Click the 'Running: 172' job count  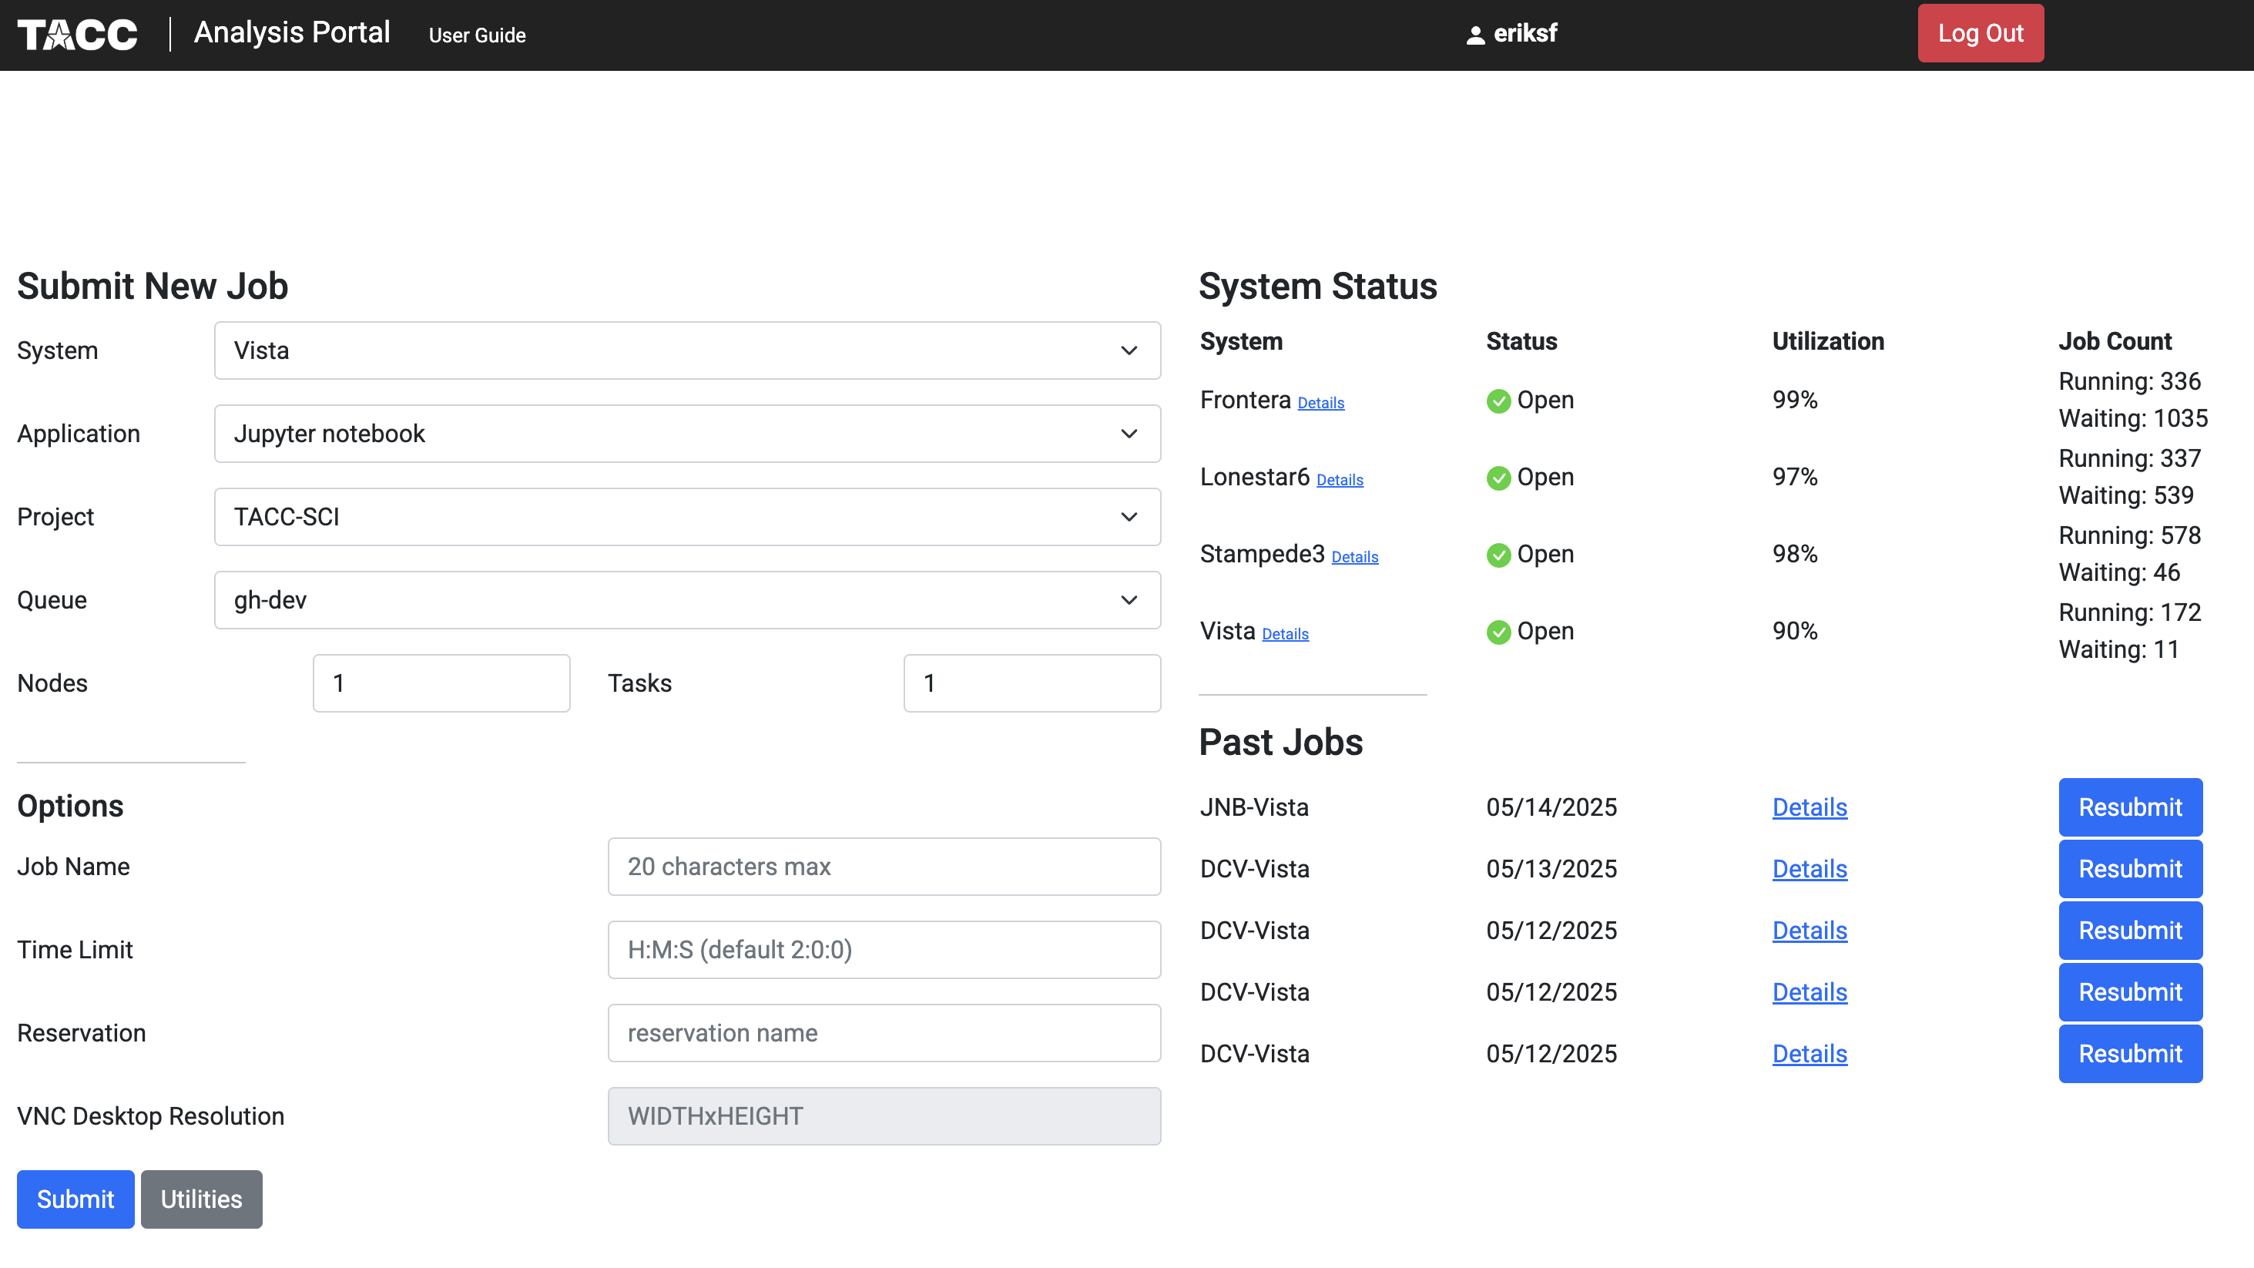(x=2129, y=612)
